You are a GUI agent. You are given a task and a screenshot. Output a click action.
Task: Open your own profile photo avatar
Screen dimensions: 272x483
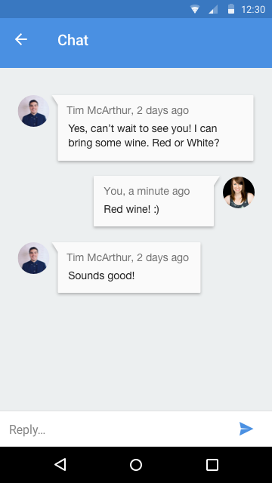tap(239, 192)
